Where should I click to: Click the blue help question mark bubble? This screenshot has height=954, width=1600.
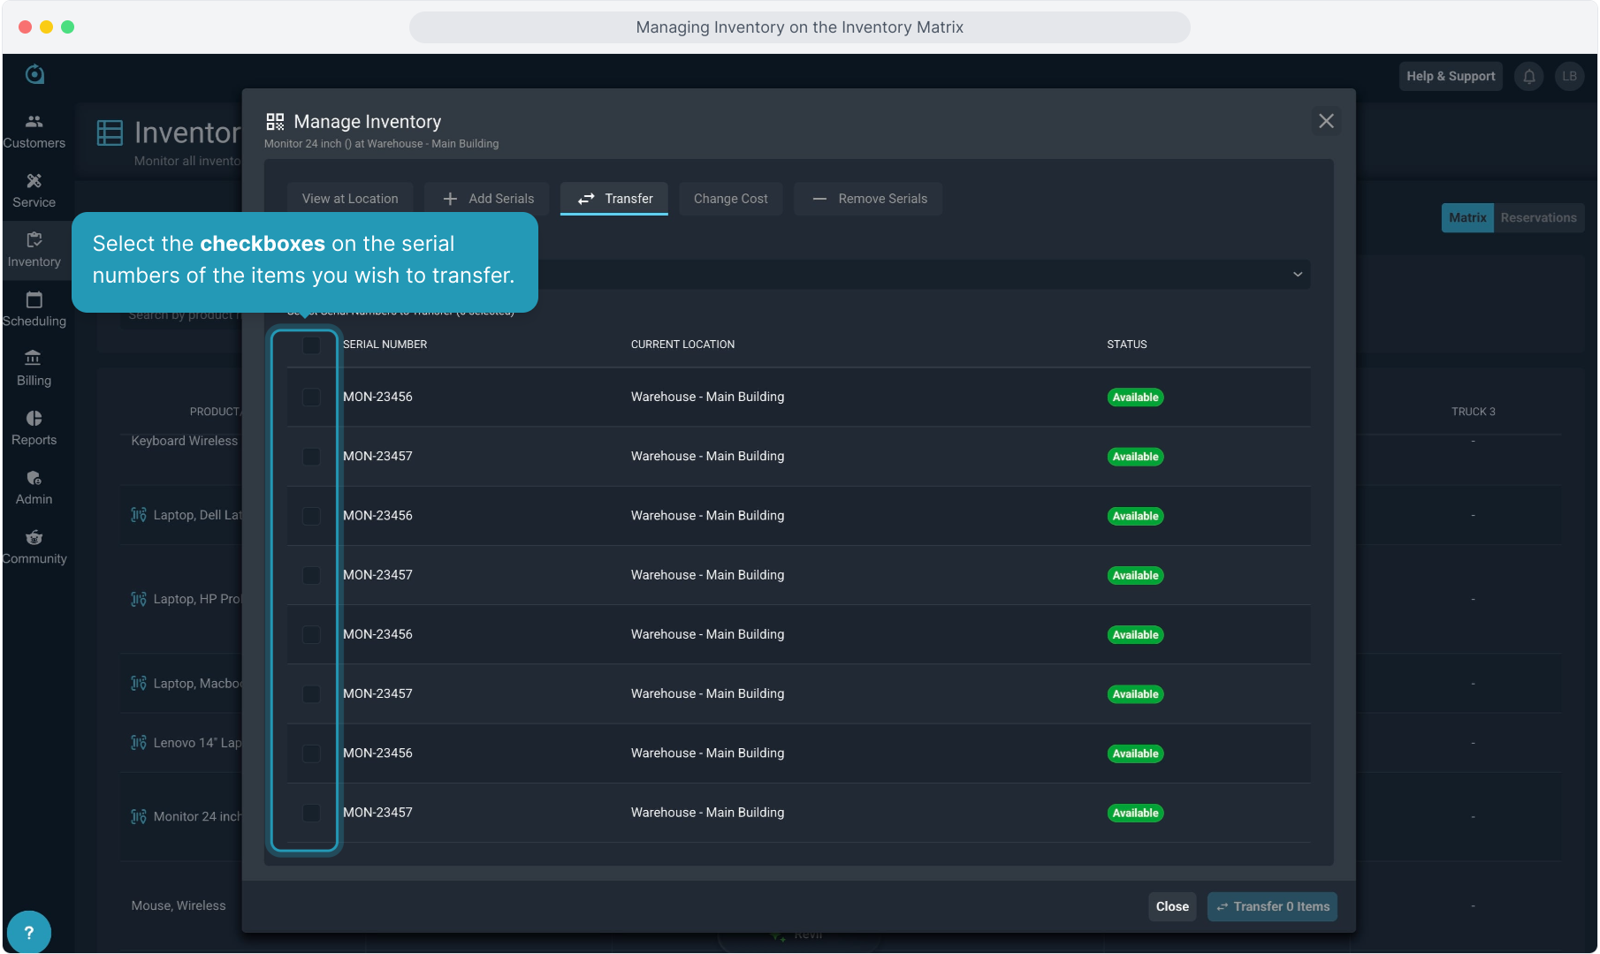pos(29,932)
